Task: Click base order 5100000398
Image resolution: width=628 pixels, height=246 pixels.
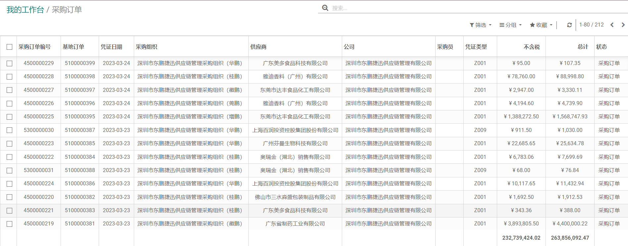Action: click(x=80, y=76)
